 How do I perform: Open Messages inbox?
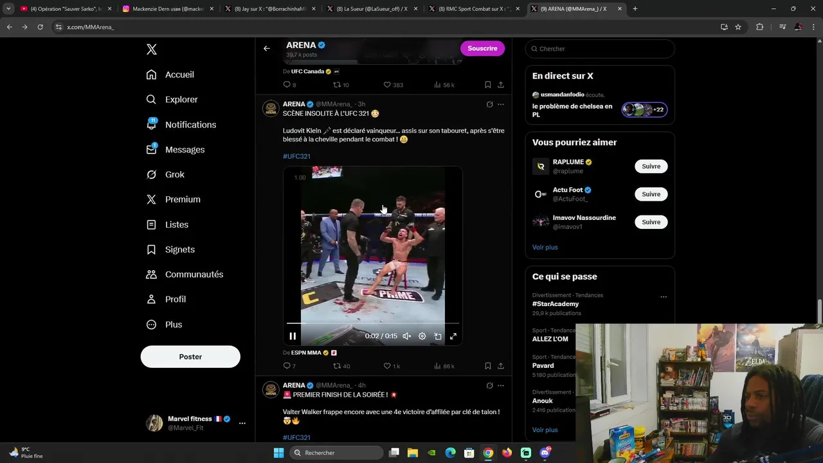tap(175, 150)
